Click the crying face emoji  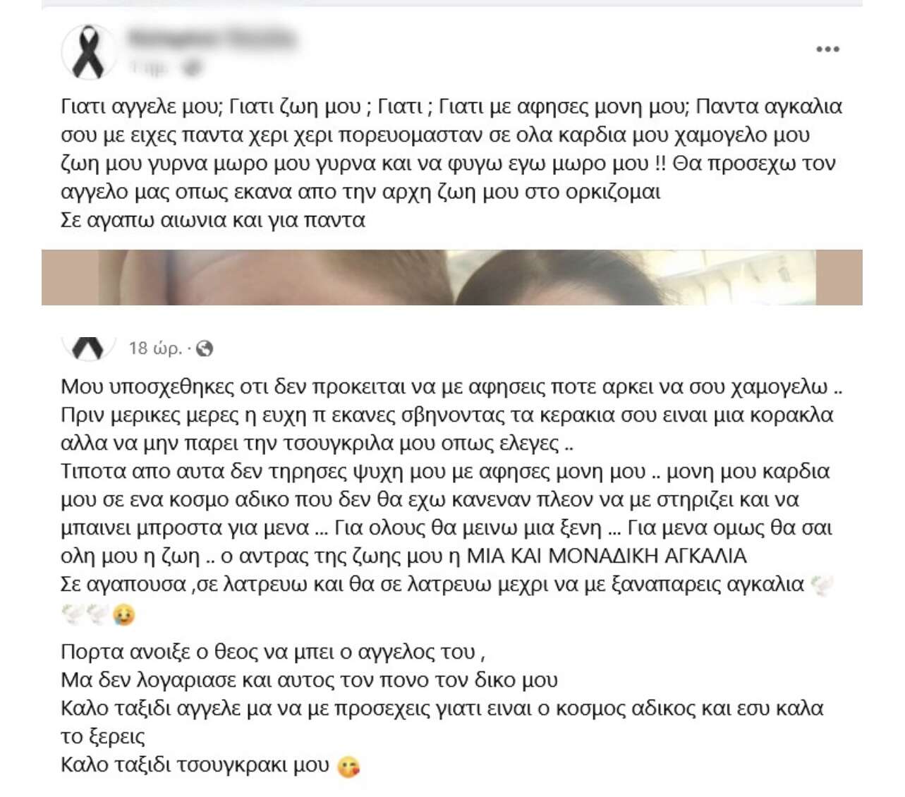pyautogui.click(x=124, y=615)
